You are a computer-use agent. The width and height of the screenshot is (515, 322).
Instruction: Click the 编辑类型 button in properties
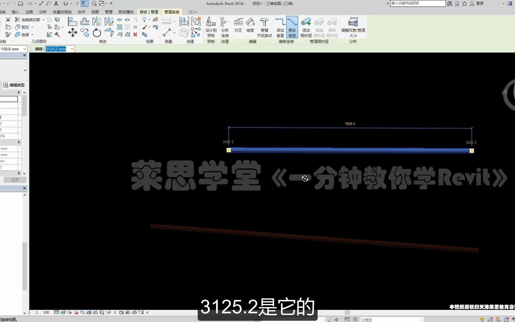(x=14, y=85)
